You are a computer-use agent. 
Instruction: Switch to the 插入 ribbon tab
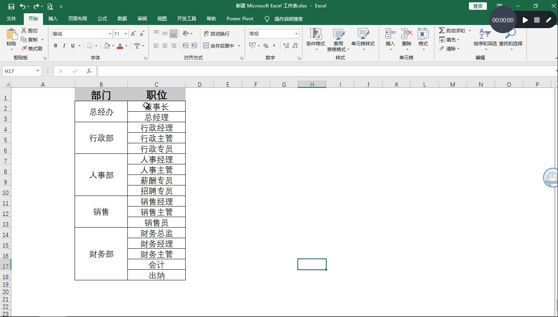pyautogui.click(x=53, y=18)
